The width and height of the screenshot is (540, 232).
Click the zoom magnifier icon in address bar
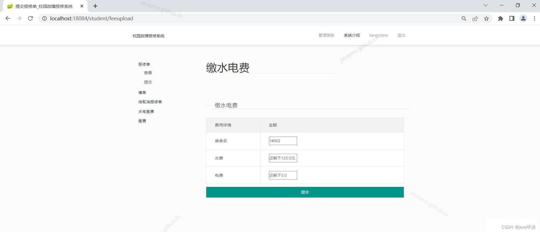[x=464, y=18]
